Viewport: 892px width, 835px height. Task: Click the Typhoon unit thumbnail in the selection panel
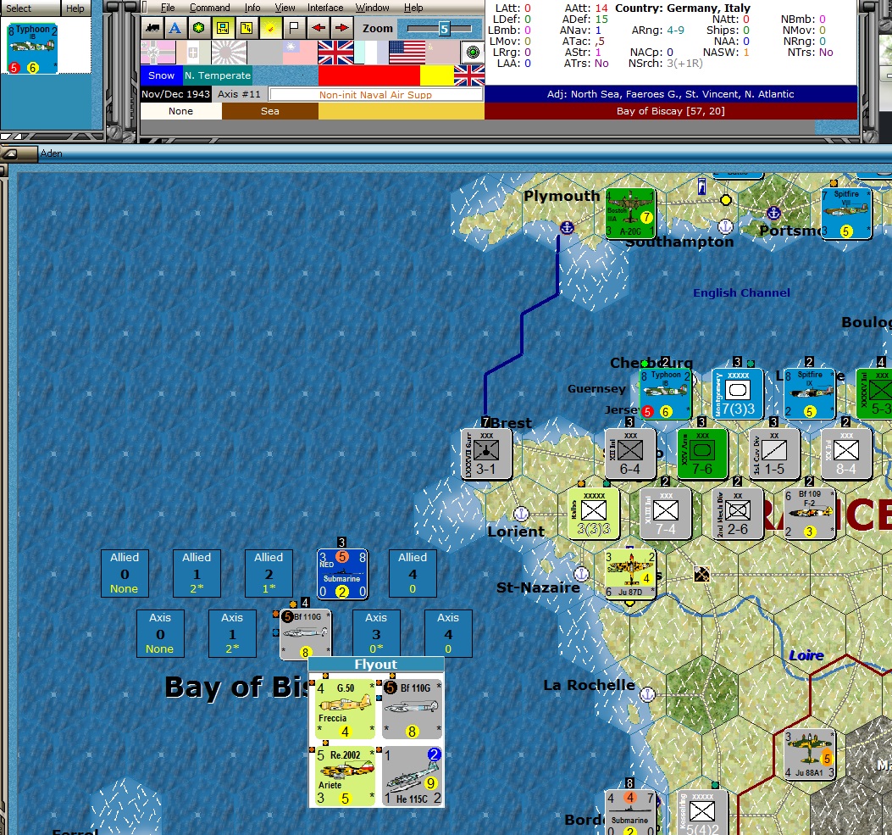(x=32, y=49)
